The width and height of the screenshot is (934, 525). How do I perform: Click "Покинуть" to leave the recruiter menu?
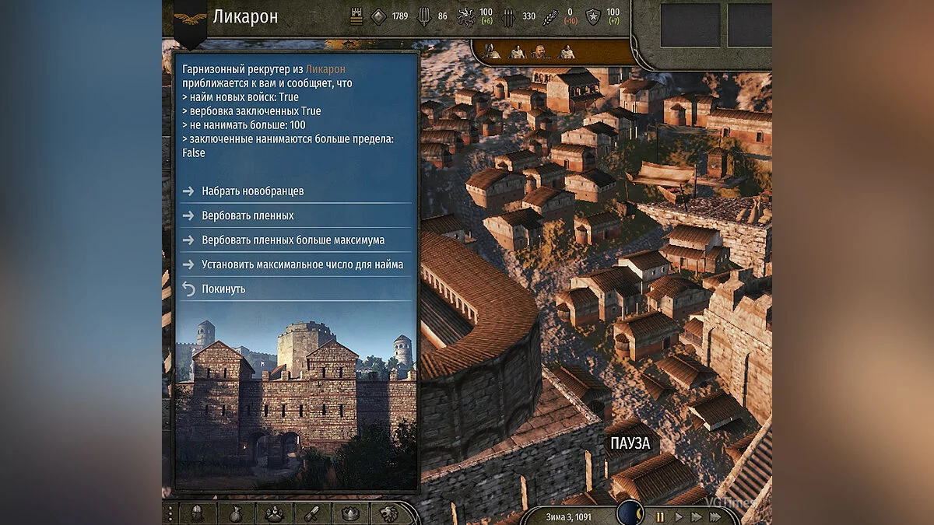point(225,289)
